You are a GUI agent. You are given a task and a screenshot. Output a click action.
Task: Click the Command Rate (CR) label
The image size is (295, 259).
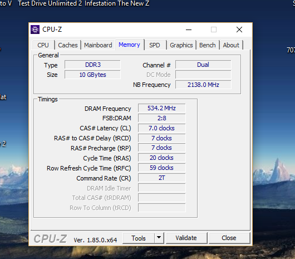104,178
